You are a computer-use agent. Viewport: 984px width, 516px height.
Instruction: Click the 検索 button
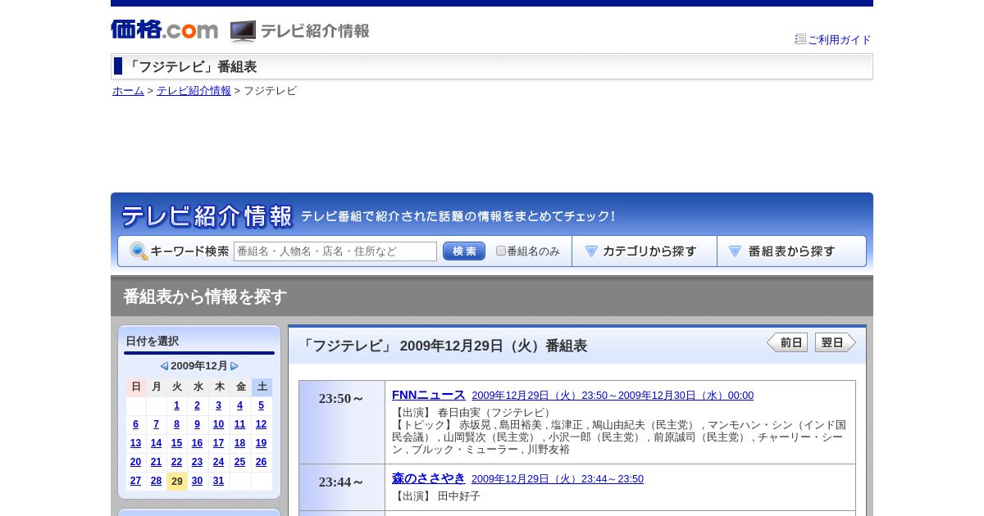pyautogui.click(x=464, y=251)
